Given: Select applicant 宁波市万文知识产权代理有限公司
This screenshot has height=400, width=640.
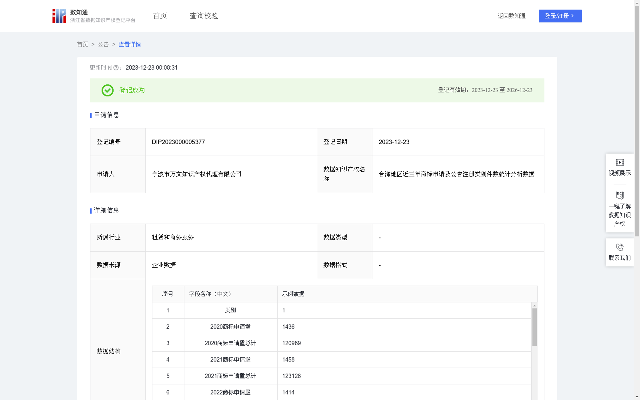Looking at the screenshot, I should (x=197, y=174).
